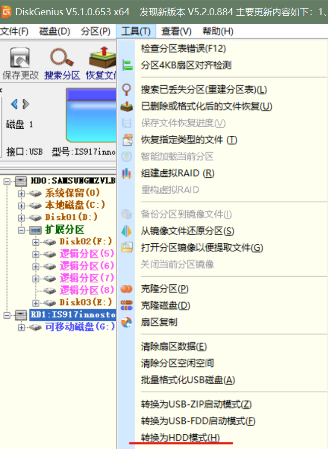Go to previous disk with left arrow
The height and width of the screenshot is (449, 328).
pos(14,104)
